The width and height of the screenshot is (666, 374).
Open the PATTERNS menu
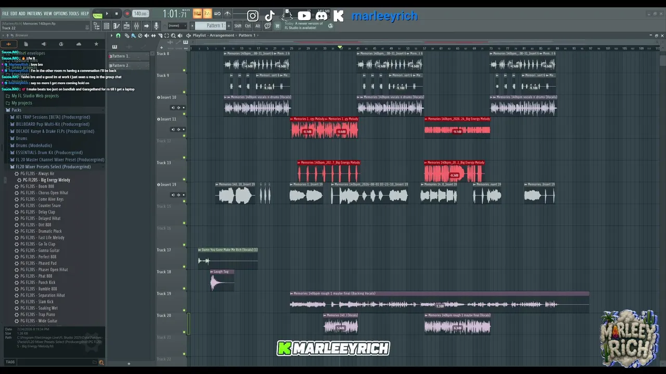click(x=34, y=14)
